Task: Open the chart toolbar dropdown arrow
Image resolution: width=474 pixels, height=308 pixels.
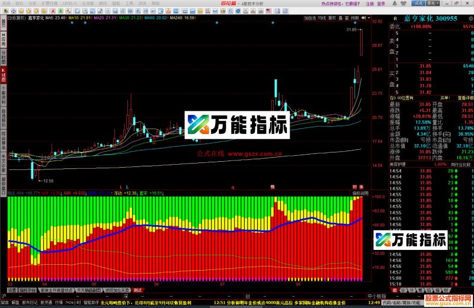Action: click(369, 18)
